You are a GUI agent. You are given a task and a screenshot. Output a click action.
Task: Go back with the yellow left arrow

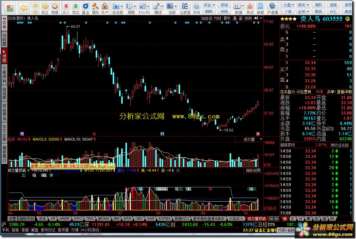pyautogui.click(x=24, y=8)
